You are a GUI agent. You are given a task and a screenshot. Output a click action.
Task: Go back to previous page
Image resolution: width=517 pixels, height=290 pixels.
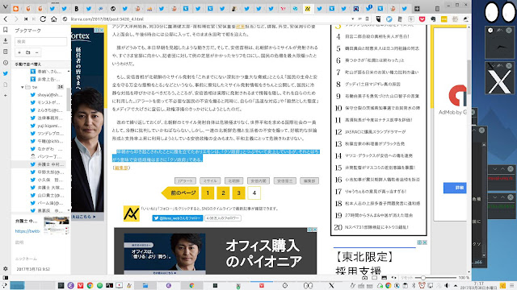(6, 19)
